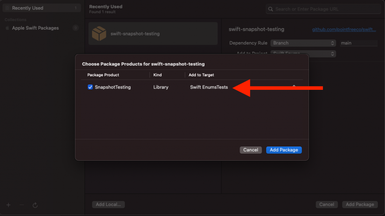385x216 pixels.
Task: Cancel the Choose Package Products dialog
Action: tap(251, 150)
